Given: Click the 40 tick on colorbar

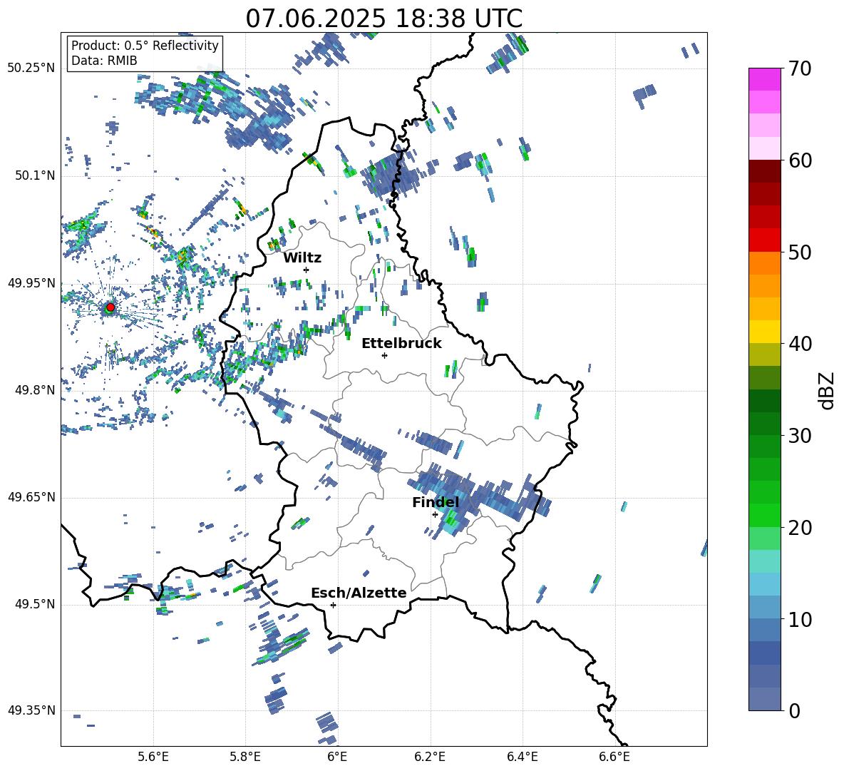Looking at the screenshot, I should pyautogui.click(x=799, y=344).
